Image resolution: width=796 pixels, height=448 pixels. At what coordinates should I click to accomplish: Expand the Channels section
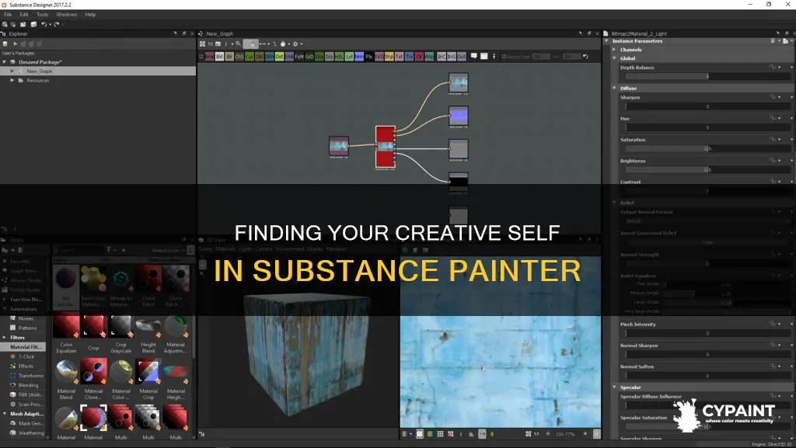(614, 50)
